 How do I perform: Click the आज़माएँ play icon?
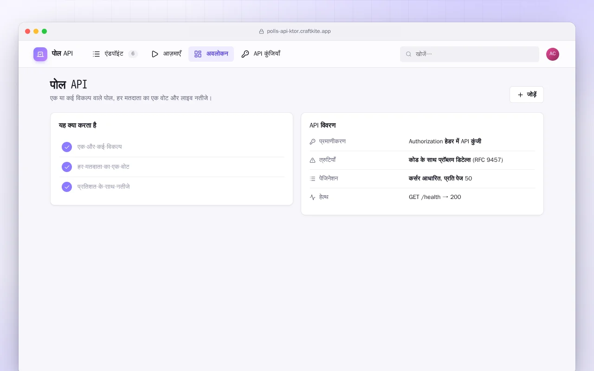(155, 54)
